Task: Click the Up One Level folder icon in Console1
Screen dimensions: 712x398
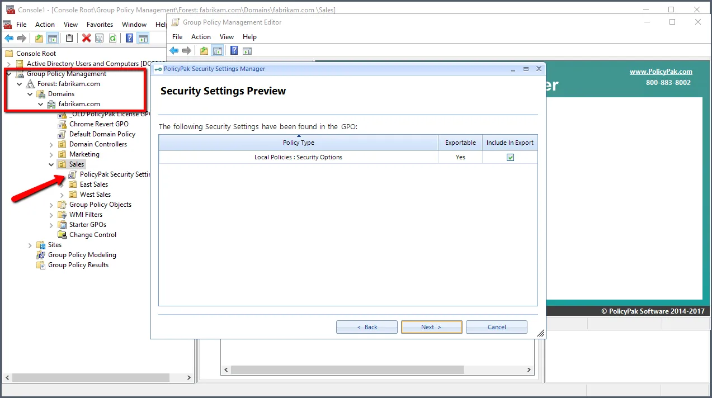Action: [39, 38]
